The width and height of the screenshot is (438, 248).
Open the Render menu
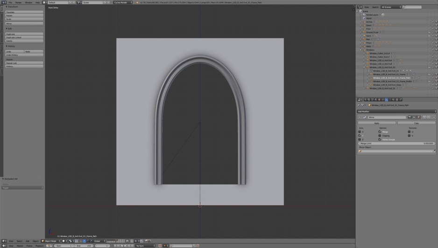[18, 2]
